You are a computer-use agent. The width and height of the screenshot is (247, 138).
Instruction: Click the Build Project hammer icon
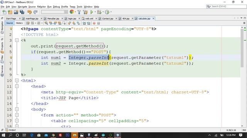[x=79, y=12]
